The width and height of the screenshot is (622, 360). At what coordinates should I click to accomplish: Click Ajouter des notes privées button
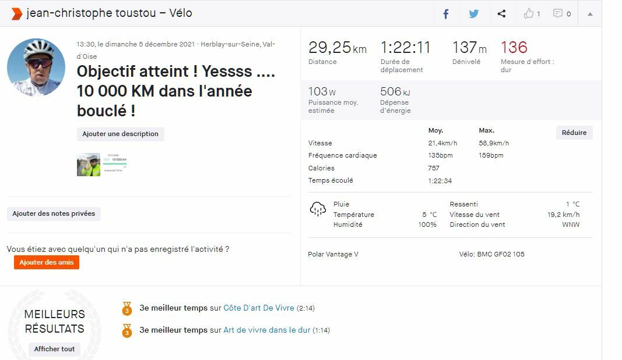pos(54,213)
